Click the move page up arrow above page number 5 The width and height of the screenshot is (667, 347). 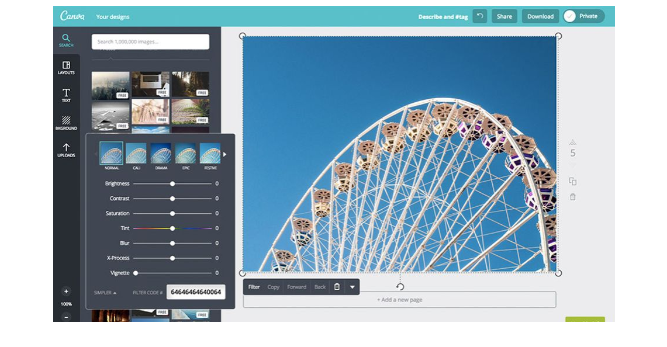tap(573, 142)
